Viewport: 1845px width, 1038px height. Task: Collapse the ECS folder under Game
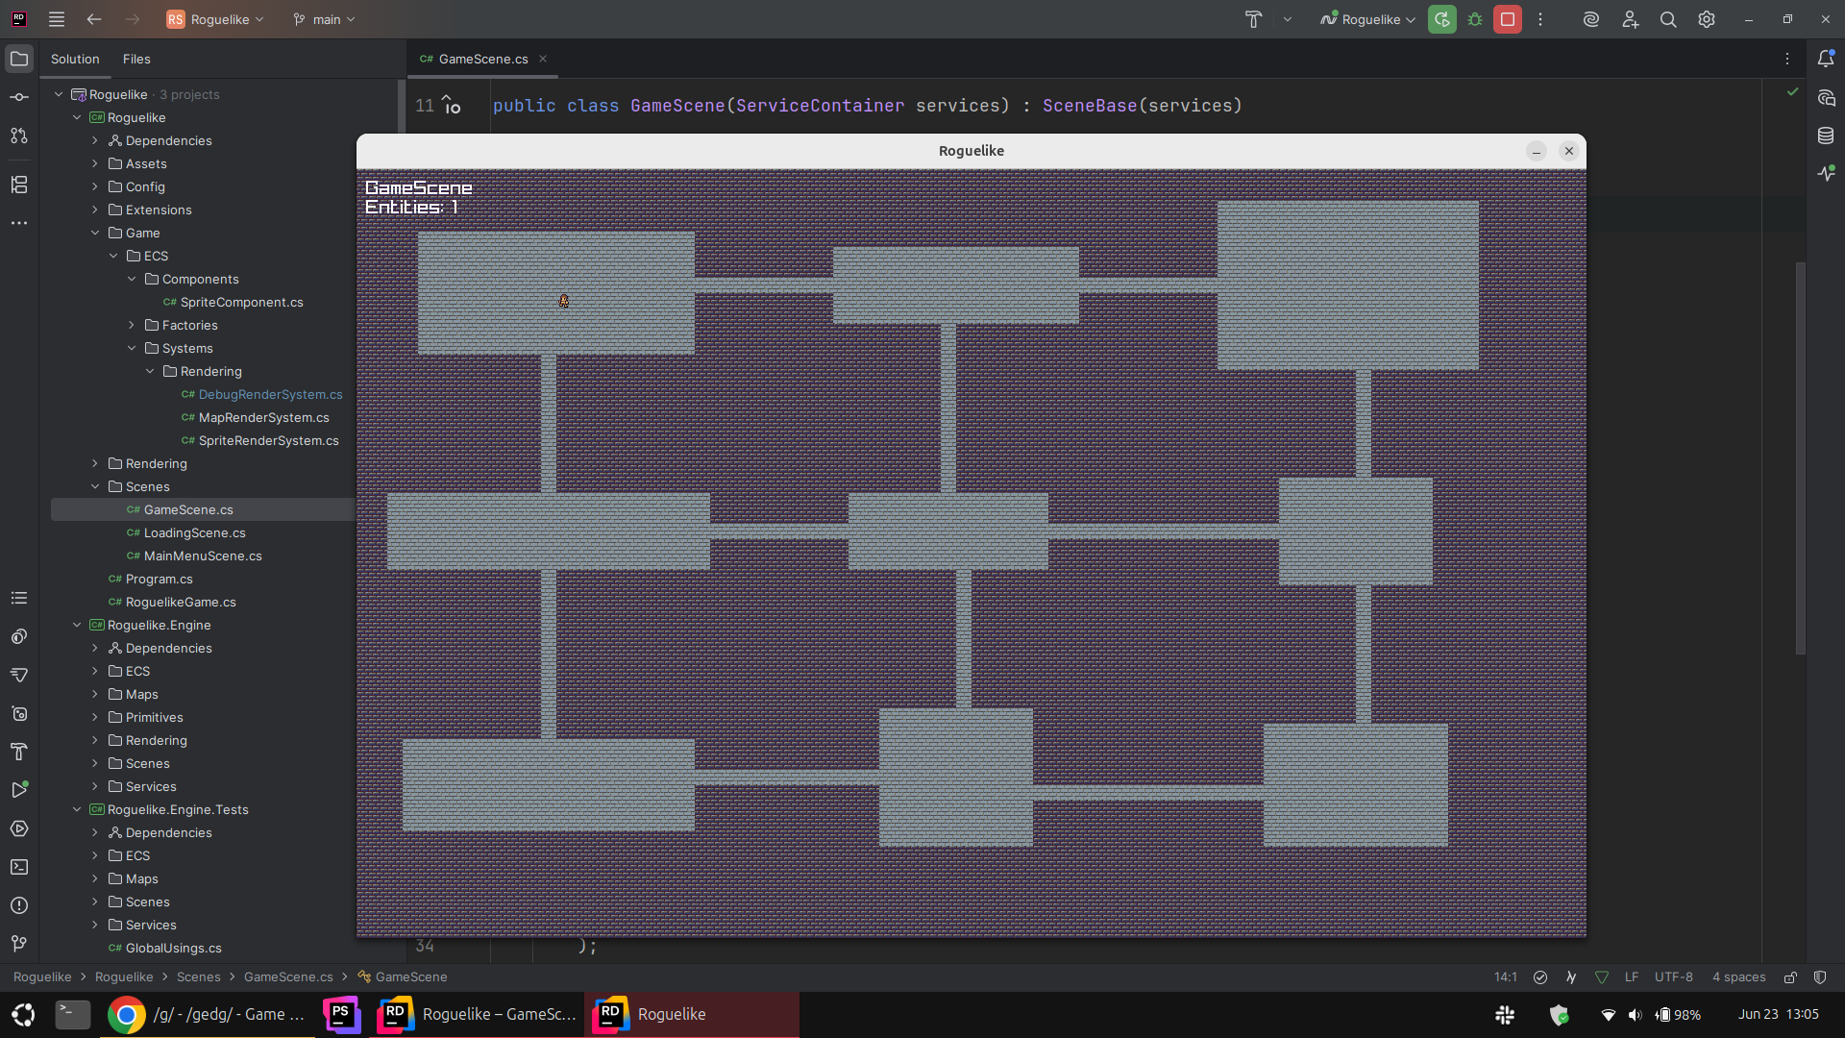click(x=113, y=256)
